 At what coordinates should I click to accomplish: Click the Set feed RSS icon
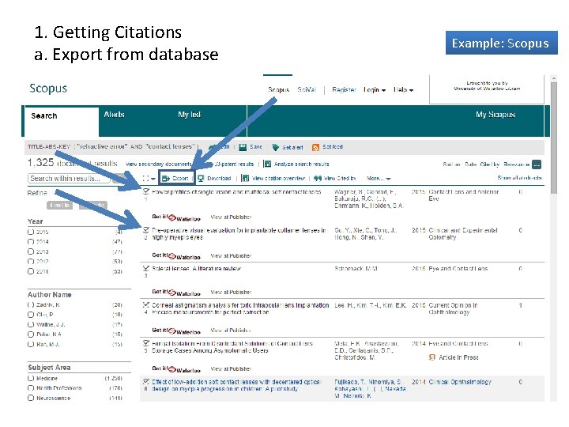pos(315,147)
